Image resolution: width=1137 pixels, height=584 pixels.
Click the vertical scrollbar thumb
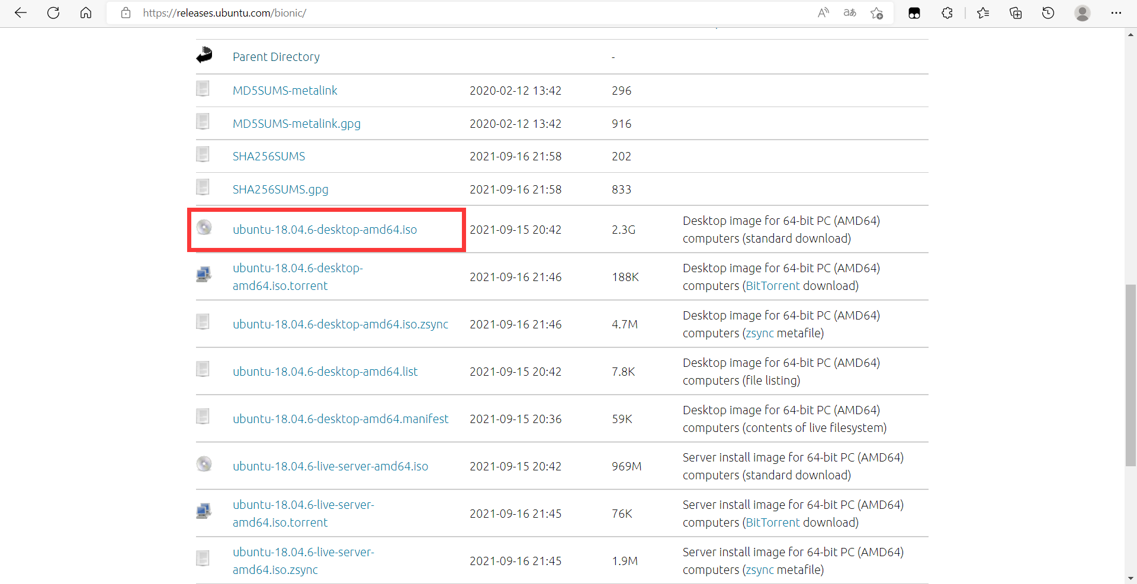point(1130,375)
